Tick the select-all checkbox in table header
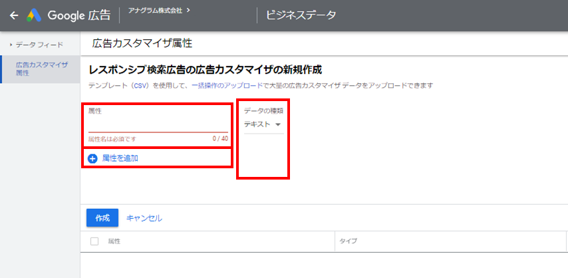568x278 pixels. tap(94, 241)
